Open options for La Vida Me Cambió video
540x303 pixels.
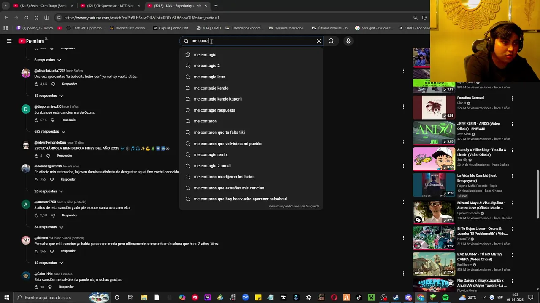[x=512, y=176]
